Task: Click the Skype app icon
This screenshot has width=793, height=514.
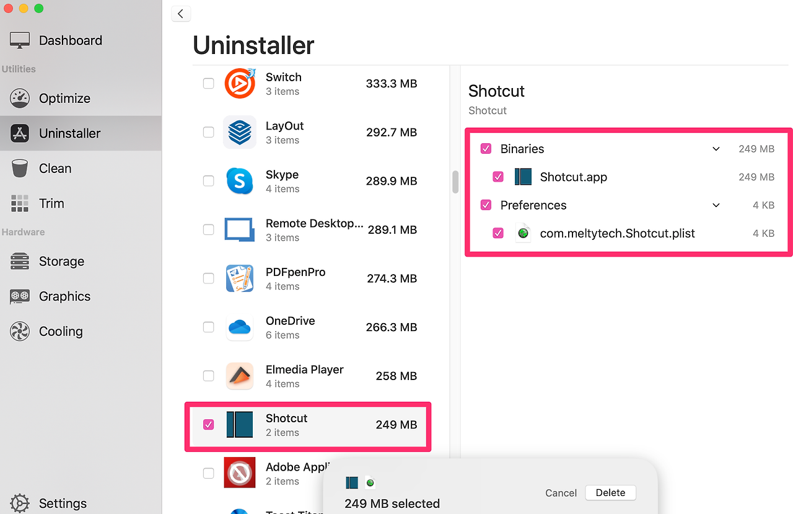Action: [240, 181]
